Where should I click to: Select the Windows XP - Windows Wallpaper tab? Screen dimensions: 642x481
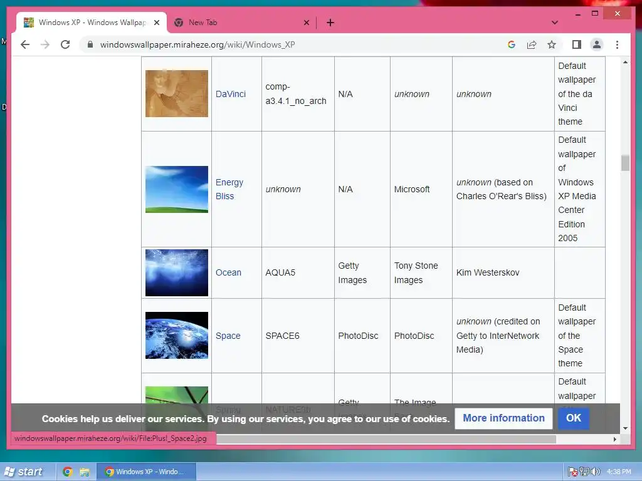tap(92, 23)
